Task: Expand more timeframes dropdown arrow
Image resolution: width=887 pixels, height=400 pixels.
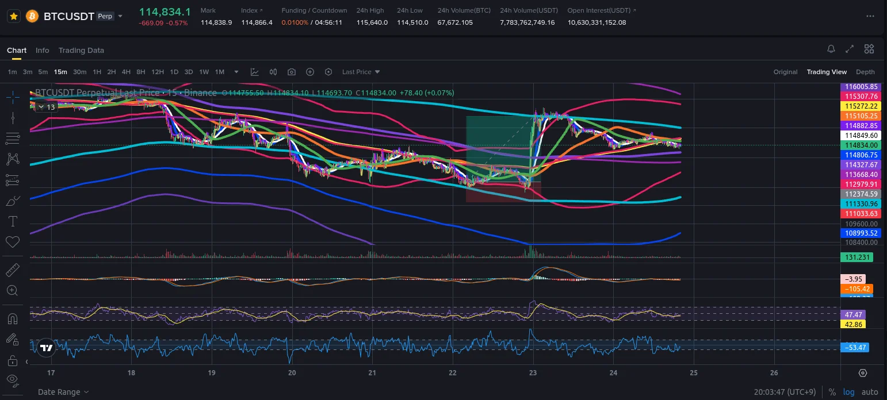Action: click(x=236, y=72)
